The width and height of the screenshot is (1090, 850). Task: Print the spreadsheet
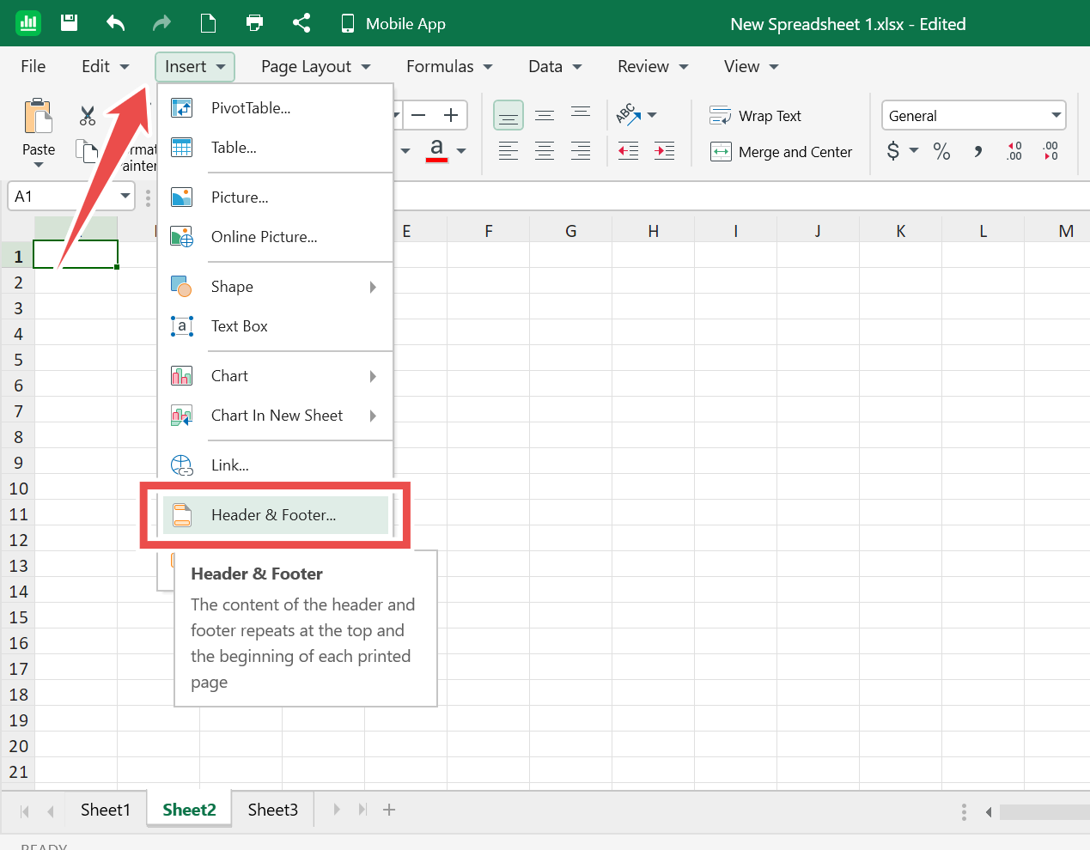tap(254, 23)
